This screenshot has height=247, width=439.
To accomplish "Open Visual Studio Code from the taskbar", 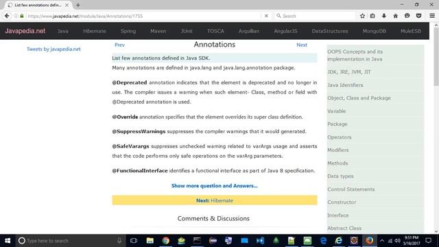I will pyautogui.click(x=260, y=241).
